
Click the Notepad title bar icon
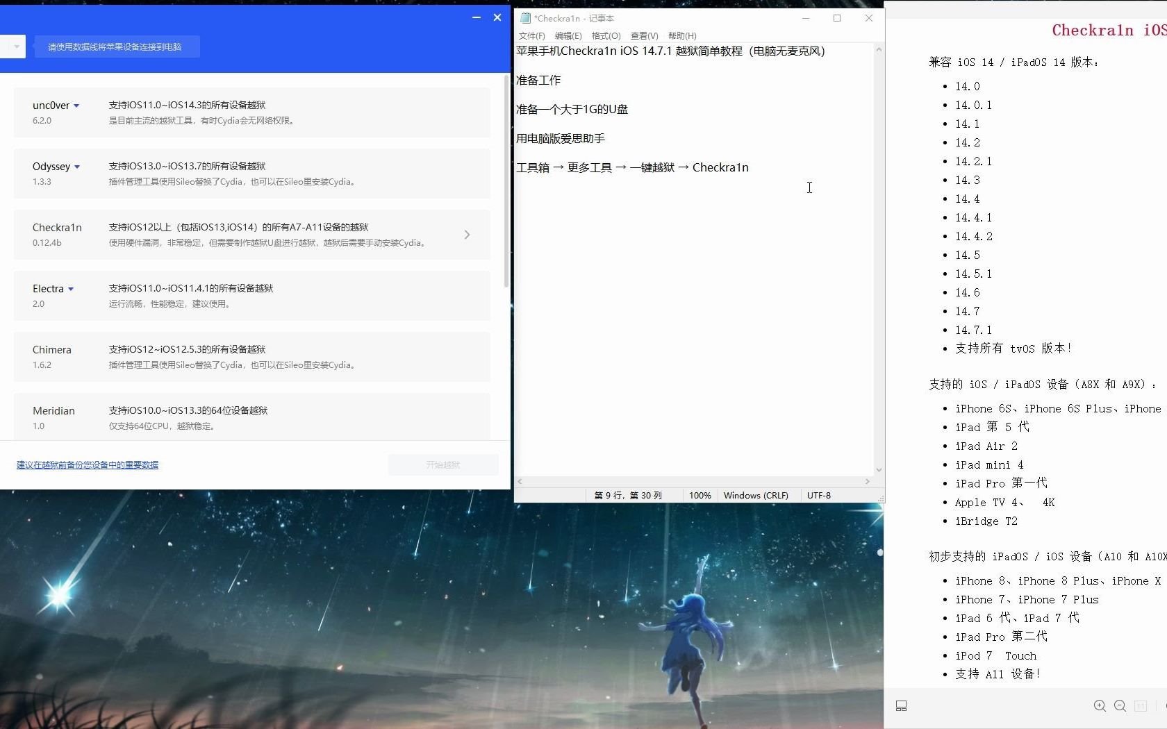[525, 18]
